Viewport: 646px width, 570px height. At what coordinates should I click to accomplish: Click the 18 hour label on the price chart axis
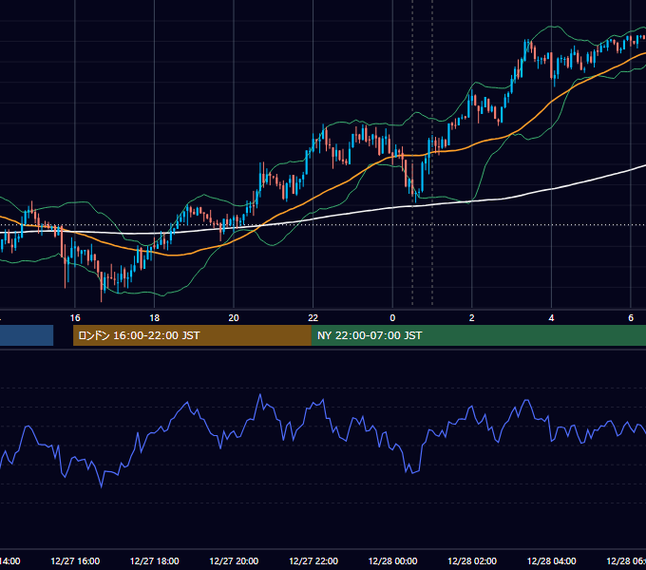click(x=155, y=318)
